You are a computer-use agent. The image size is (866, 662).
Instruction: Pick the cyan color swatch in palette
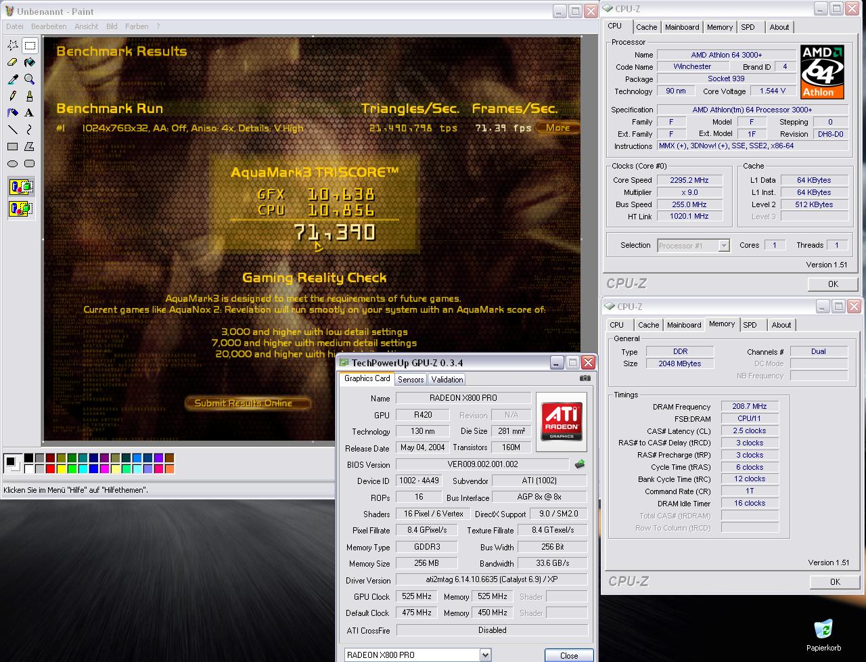[x=83, y=468]
